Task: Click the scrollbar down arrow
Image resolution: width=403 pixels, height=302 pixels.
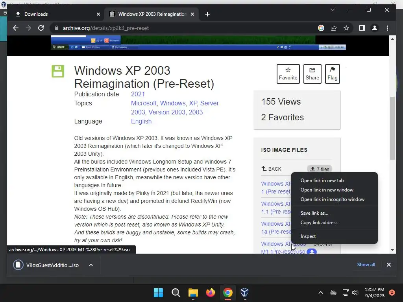Action: point(392,250)
